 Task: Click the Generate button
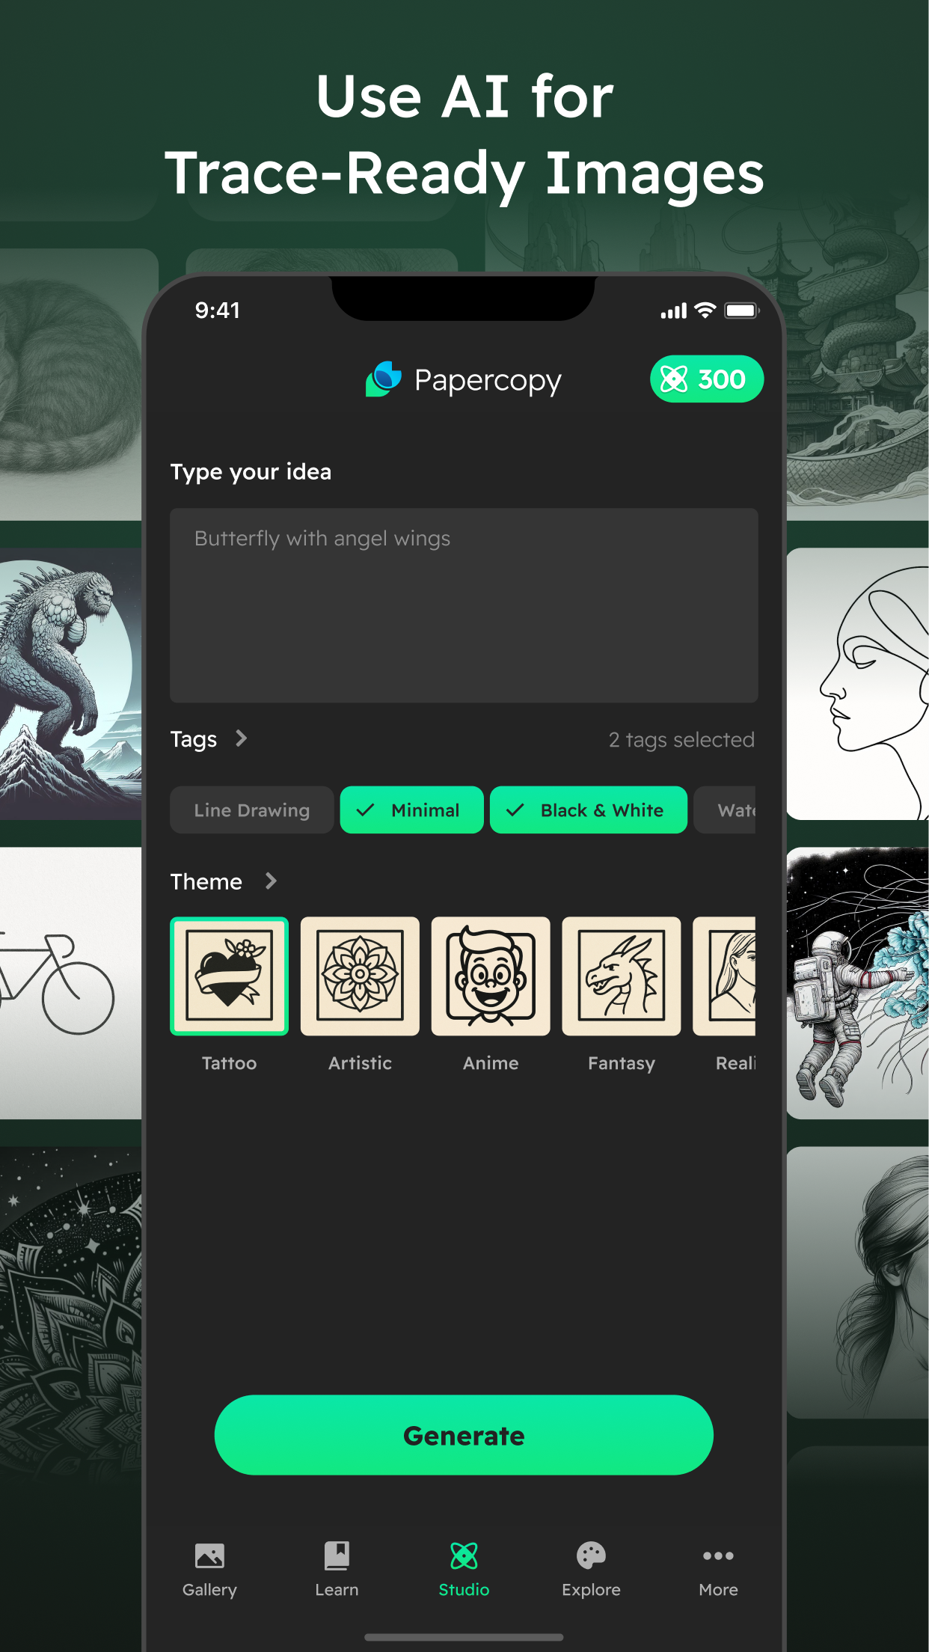pyautogui.click(x=464, y=1435)
